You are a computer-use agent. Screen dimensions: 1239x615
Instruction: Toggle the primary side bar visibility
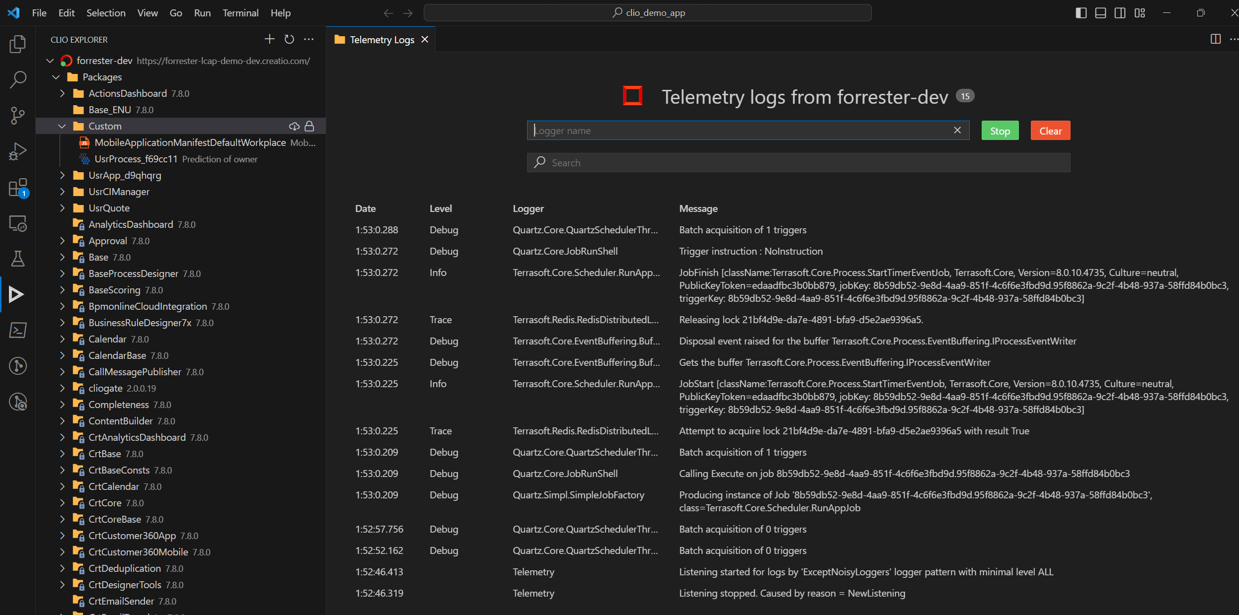click(1081, 13)
